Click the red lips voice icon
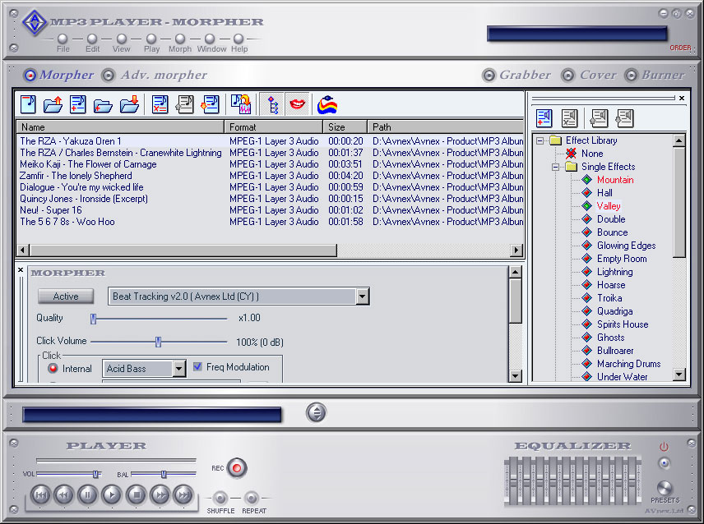The image size is (704, 524). [297, 104]
